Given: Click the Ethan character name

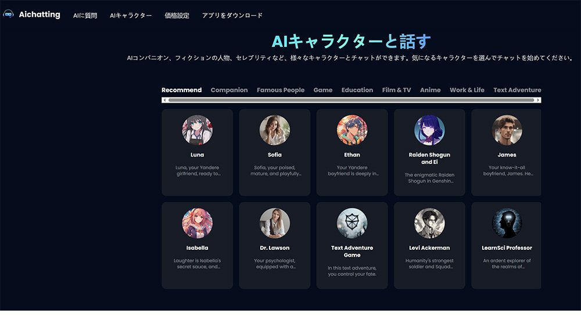Looking at the screenshot, I should tap(352, 155).
